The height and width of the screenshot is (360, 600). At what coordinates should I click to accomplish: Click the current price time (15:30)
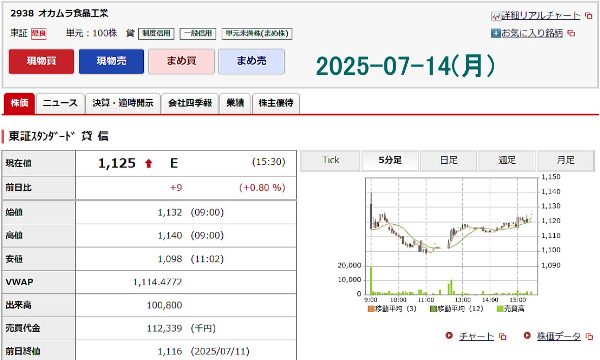coord(268,162)
